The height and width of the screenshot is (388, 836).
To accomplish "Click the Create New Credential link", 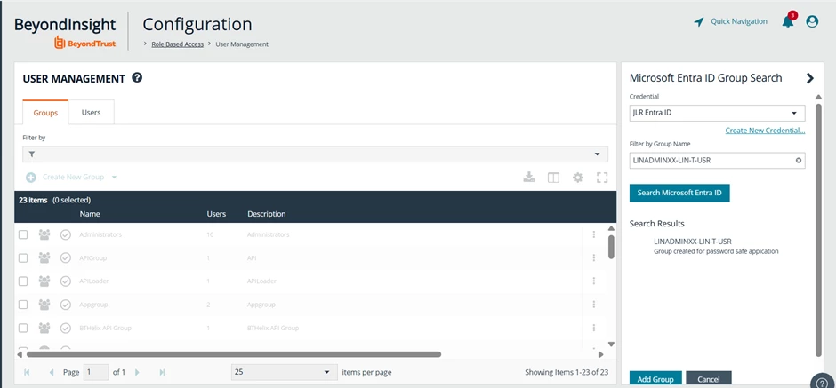I will [x=765, y=131].
